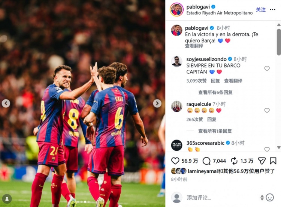Image resolution: width=281 pixels, height=207 pixels.
Task: Go to the previous photo in carousel
Action: pyautogui.click(x=6, y=103)
